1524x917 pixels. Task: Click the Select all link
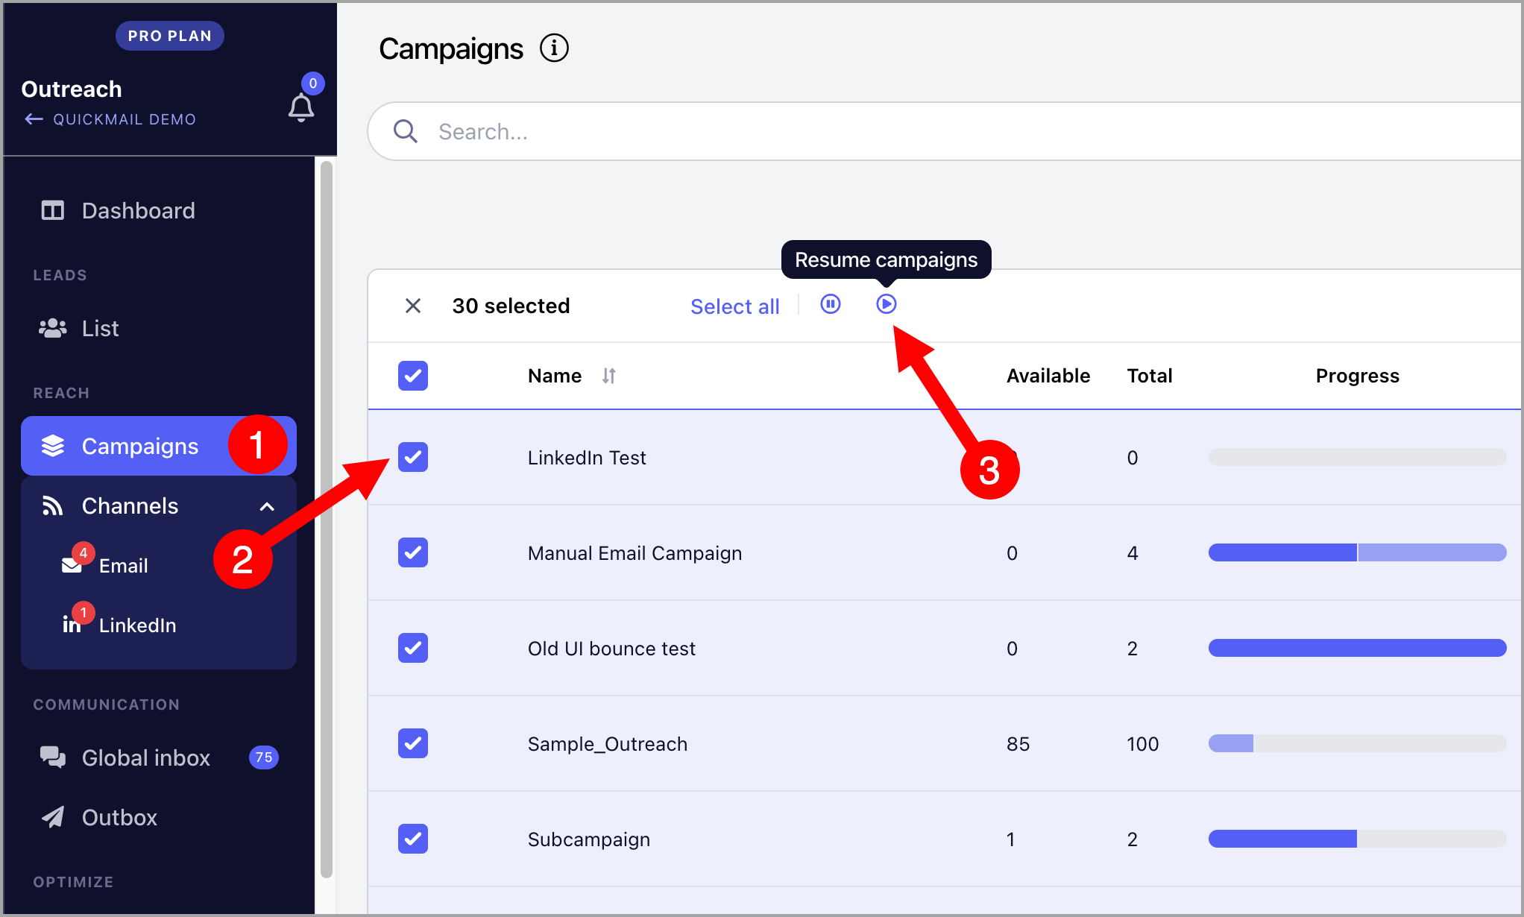tap(734, 306)
